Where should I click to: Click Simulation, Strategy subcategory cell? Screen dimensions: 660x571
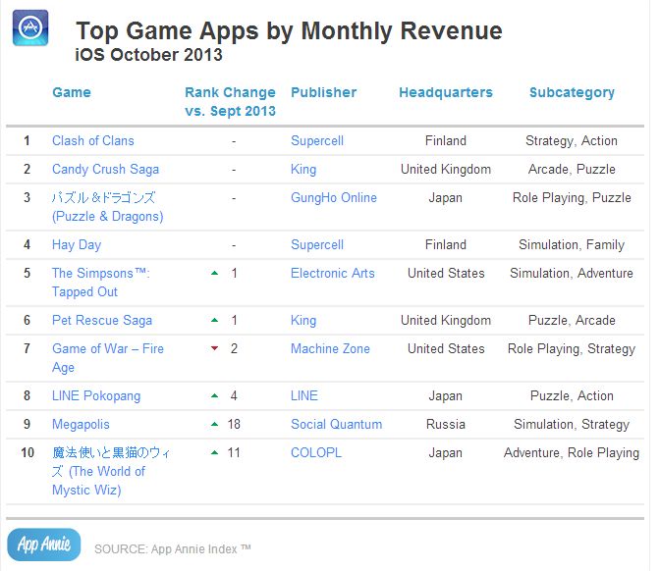click(x=572, y=425)
